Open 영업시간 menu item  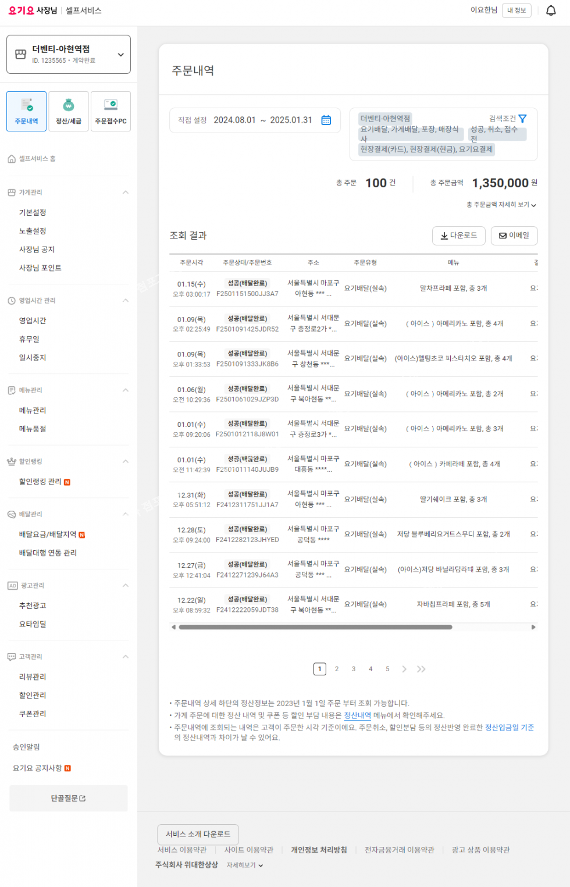click(x=33, y=320)
